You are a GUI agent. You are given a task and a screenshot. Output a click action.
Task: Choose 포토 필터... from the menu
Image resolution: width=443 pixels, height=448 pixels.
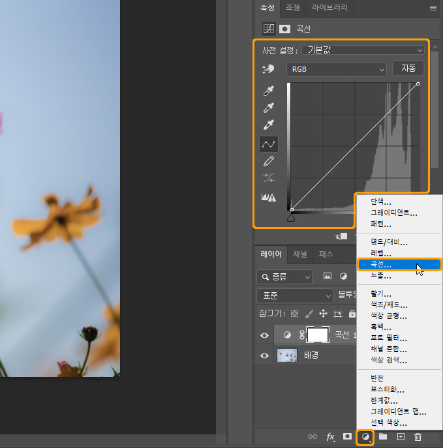(x=399, y=338)
